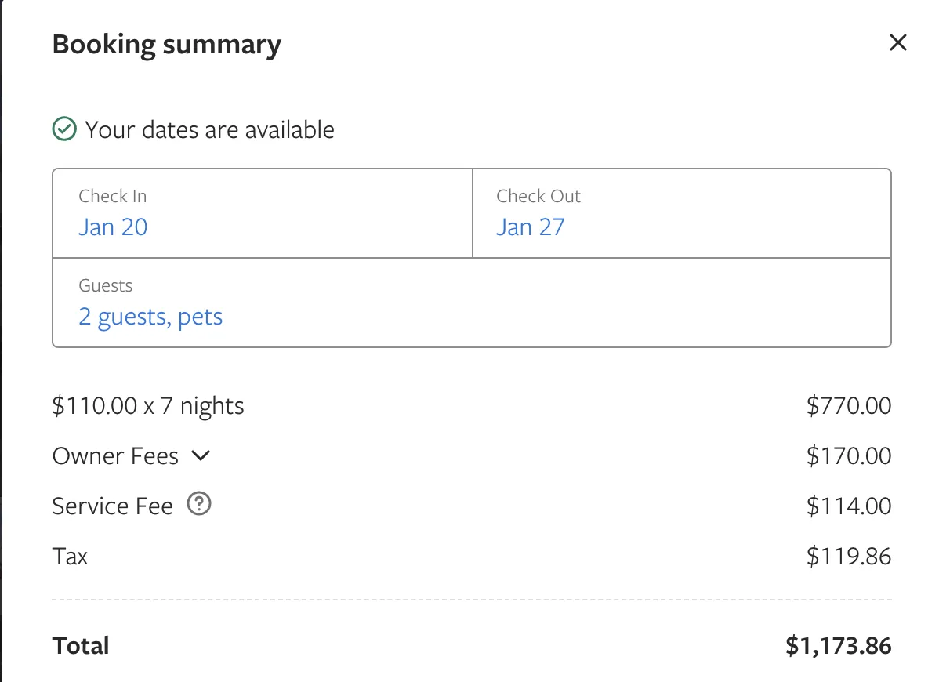Click the Owner Fees label text

point(115,456)
